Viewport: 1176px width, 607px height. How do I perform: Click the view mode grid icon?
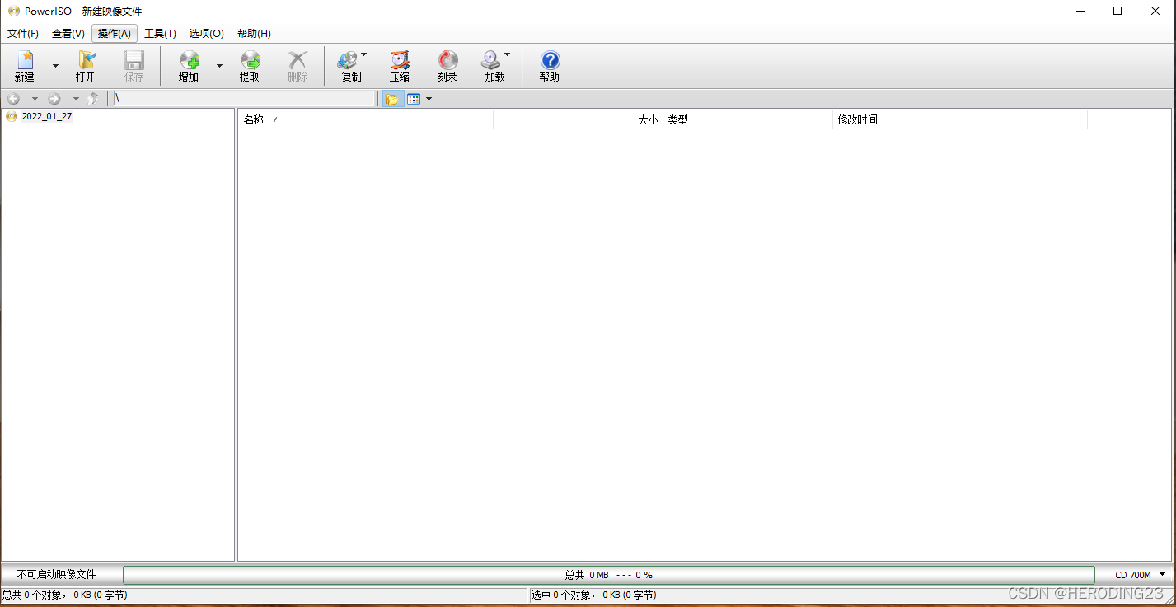414,99
